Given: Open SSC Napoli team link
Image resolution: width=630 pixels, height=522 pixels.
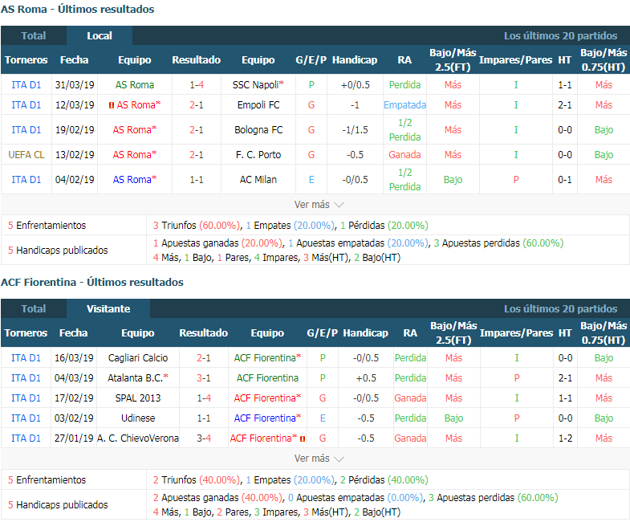Looking at the screenshot, I should pyautogui.click(x=258, y=85).
